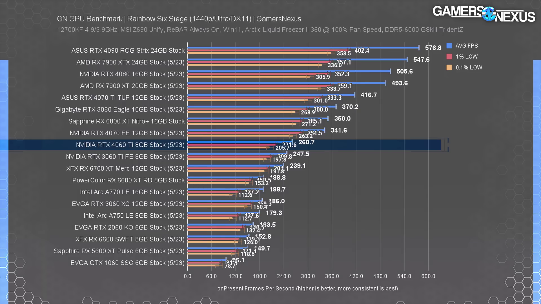The width and height of the screenshot is (541, 304).
Task: Click the highlighted NVIDIA RTX 4060 Ti label
Action: [130, 145]
